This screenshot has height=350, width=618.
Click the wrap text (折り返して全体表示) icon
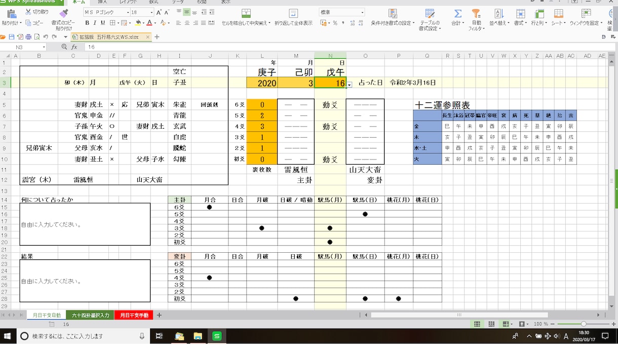[x=293, y=13]
